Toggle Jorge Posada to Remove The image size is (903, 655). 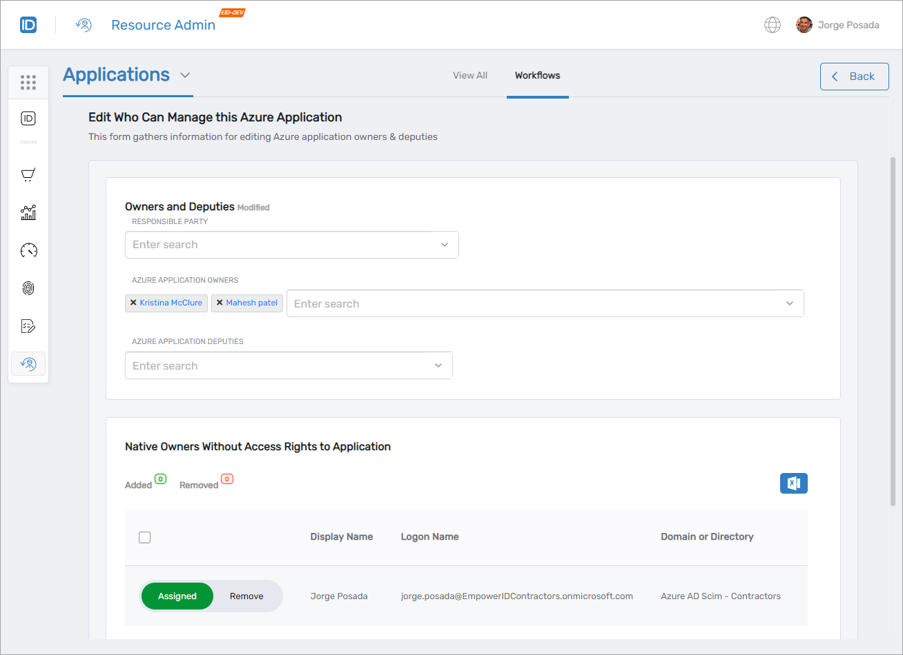[246, 596]
